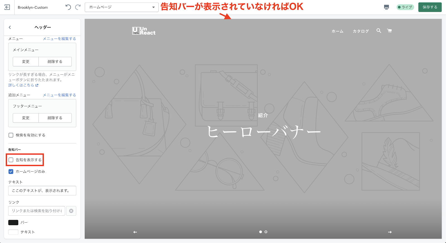Clear the リンク field with the x icon
Viewport: 446px width, 243px height.
pos(71,211)
